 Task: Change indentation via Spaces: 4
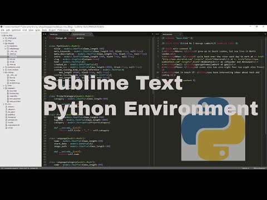245,168
